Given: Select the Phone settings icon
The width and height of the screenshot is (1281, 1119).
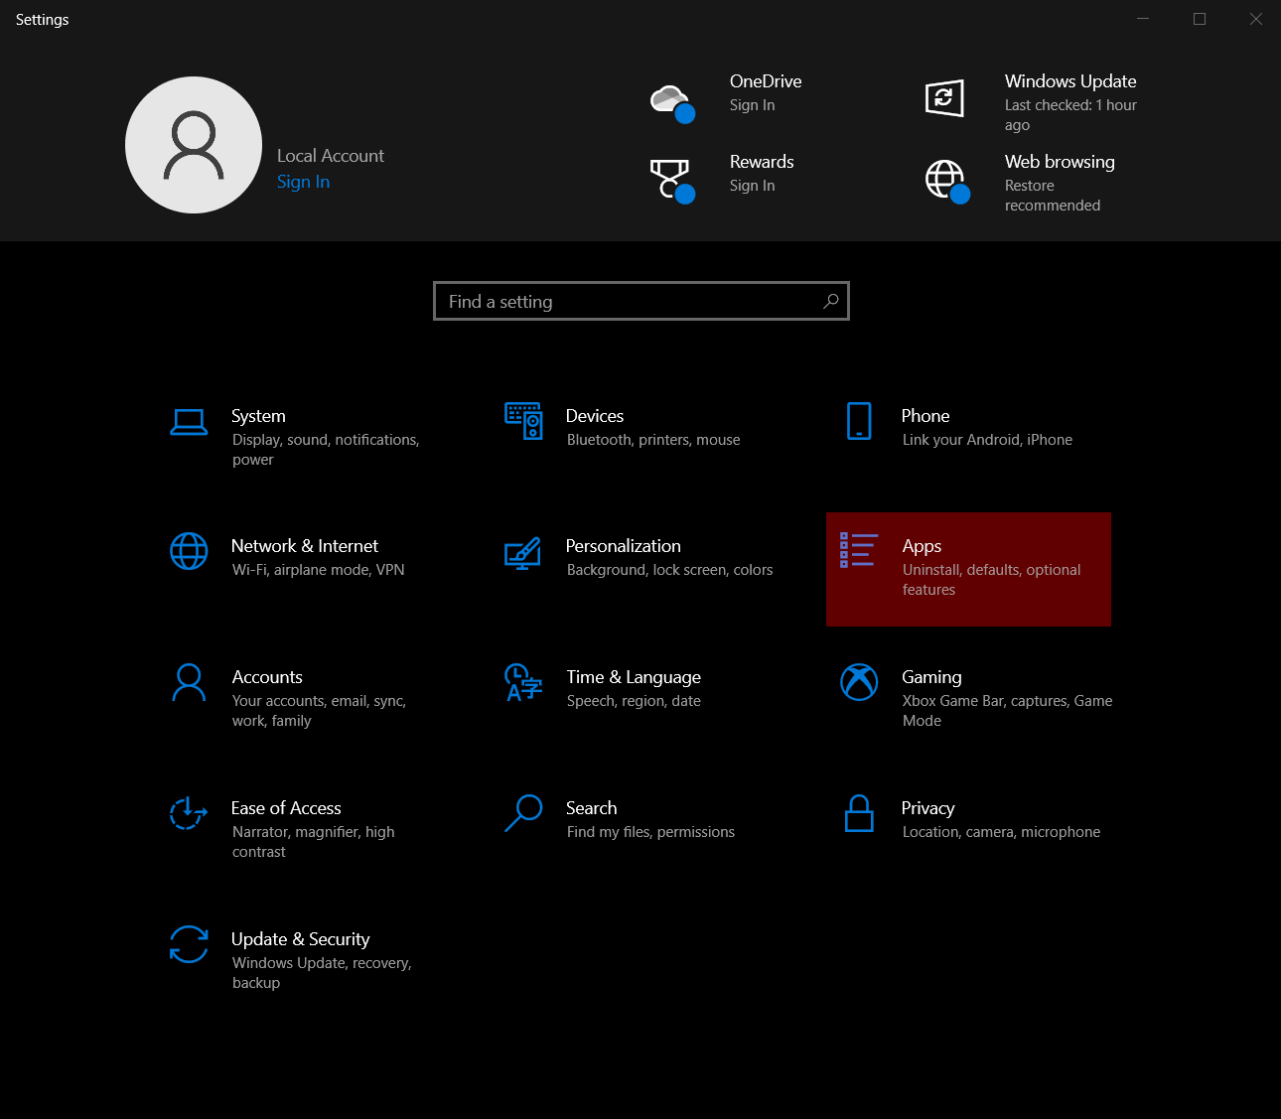Looking at the screenshot, I should (858, 421).
